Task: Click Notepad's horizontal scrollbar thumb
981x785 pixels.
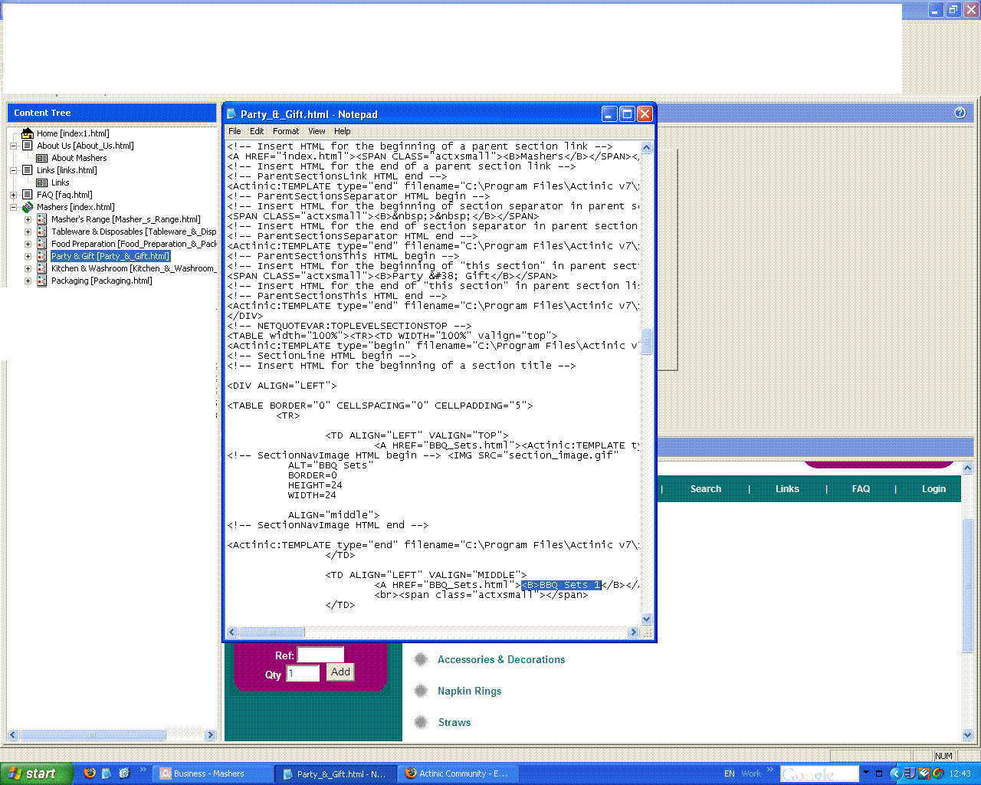Action: 272,632
